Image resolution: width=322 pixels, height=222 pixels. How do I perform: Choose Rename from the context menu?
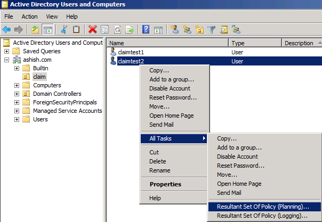pyautogui.click(x=174, y=170)
